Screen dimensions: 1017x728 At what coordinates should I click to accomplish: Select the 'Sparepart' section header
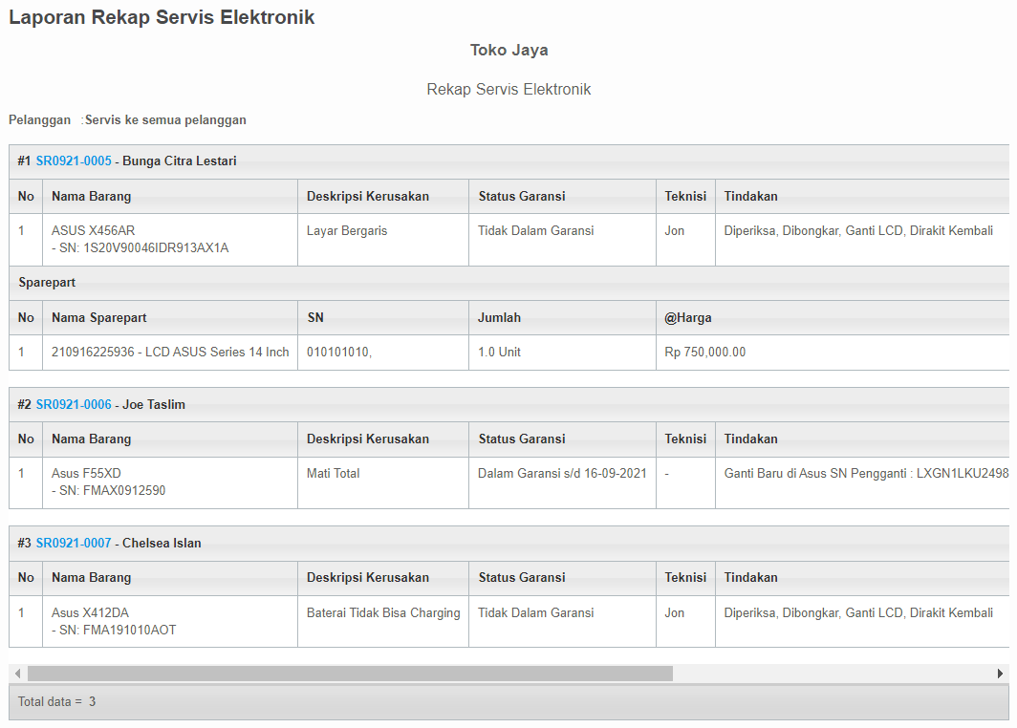pyautogui.click(x=48, y=283)
